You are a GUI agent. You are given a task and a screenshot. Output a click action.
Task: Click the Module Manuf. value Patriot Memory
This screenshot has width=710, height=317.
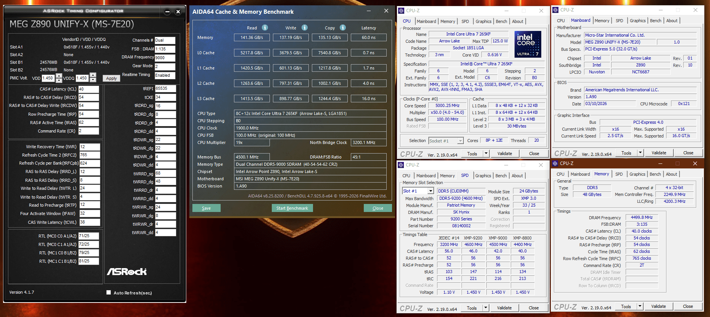tap(461, 205)
